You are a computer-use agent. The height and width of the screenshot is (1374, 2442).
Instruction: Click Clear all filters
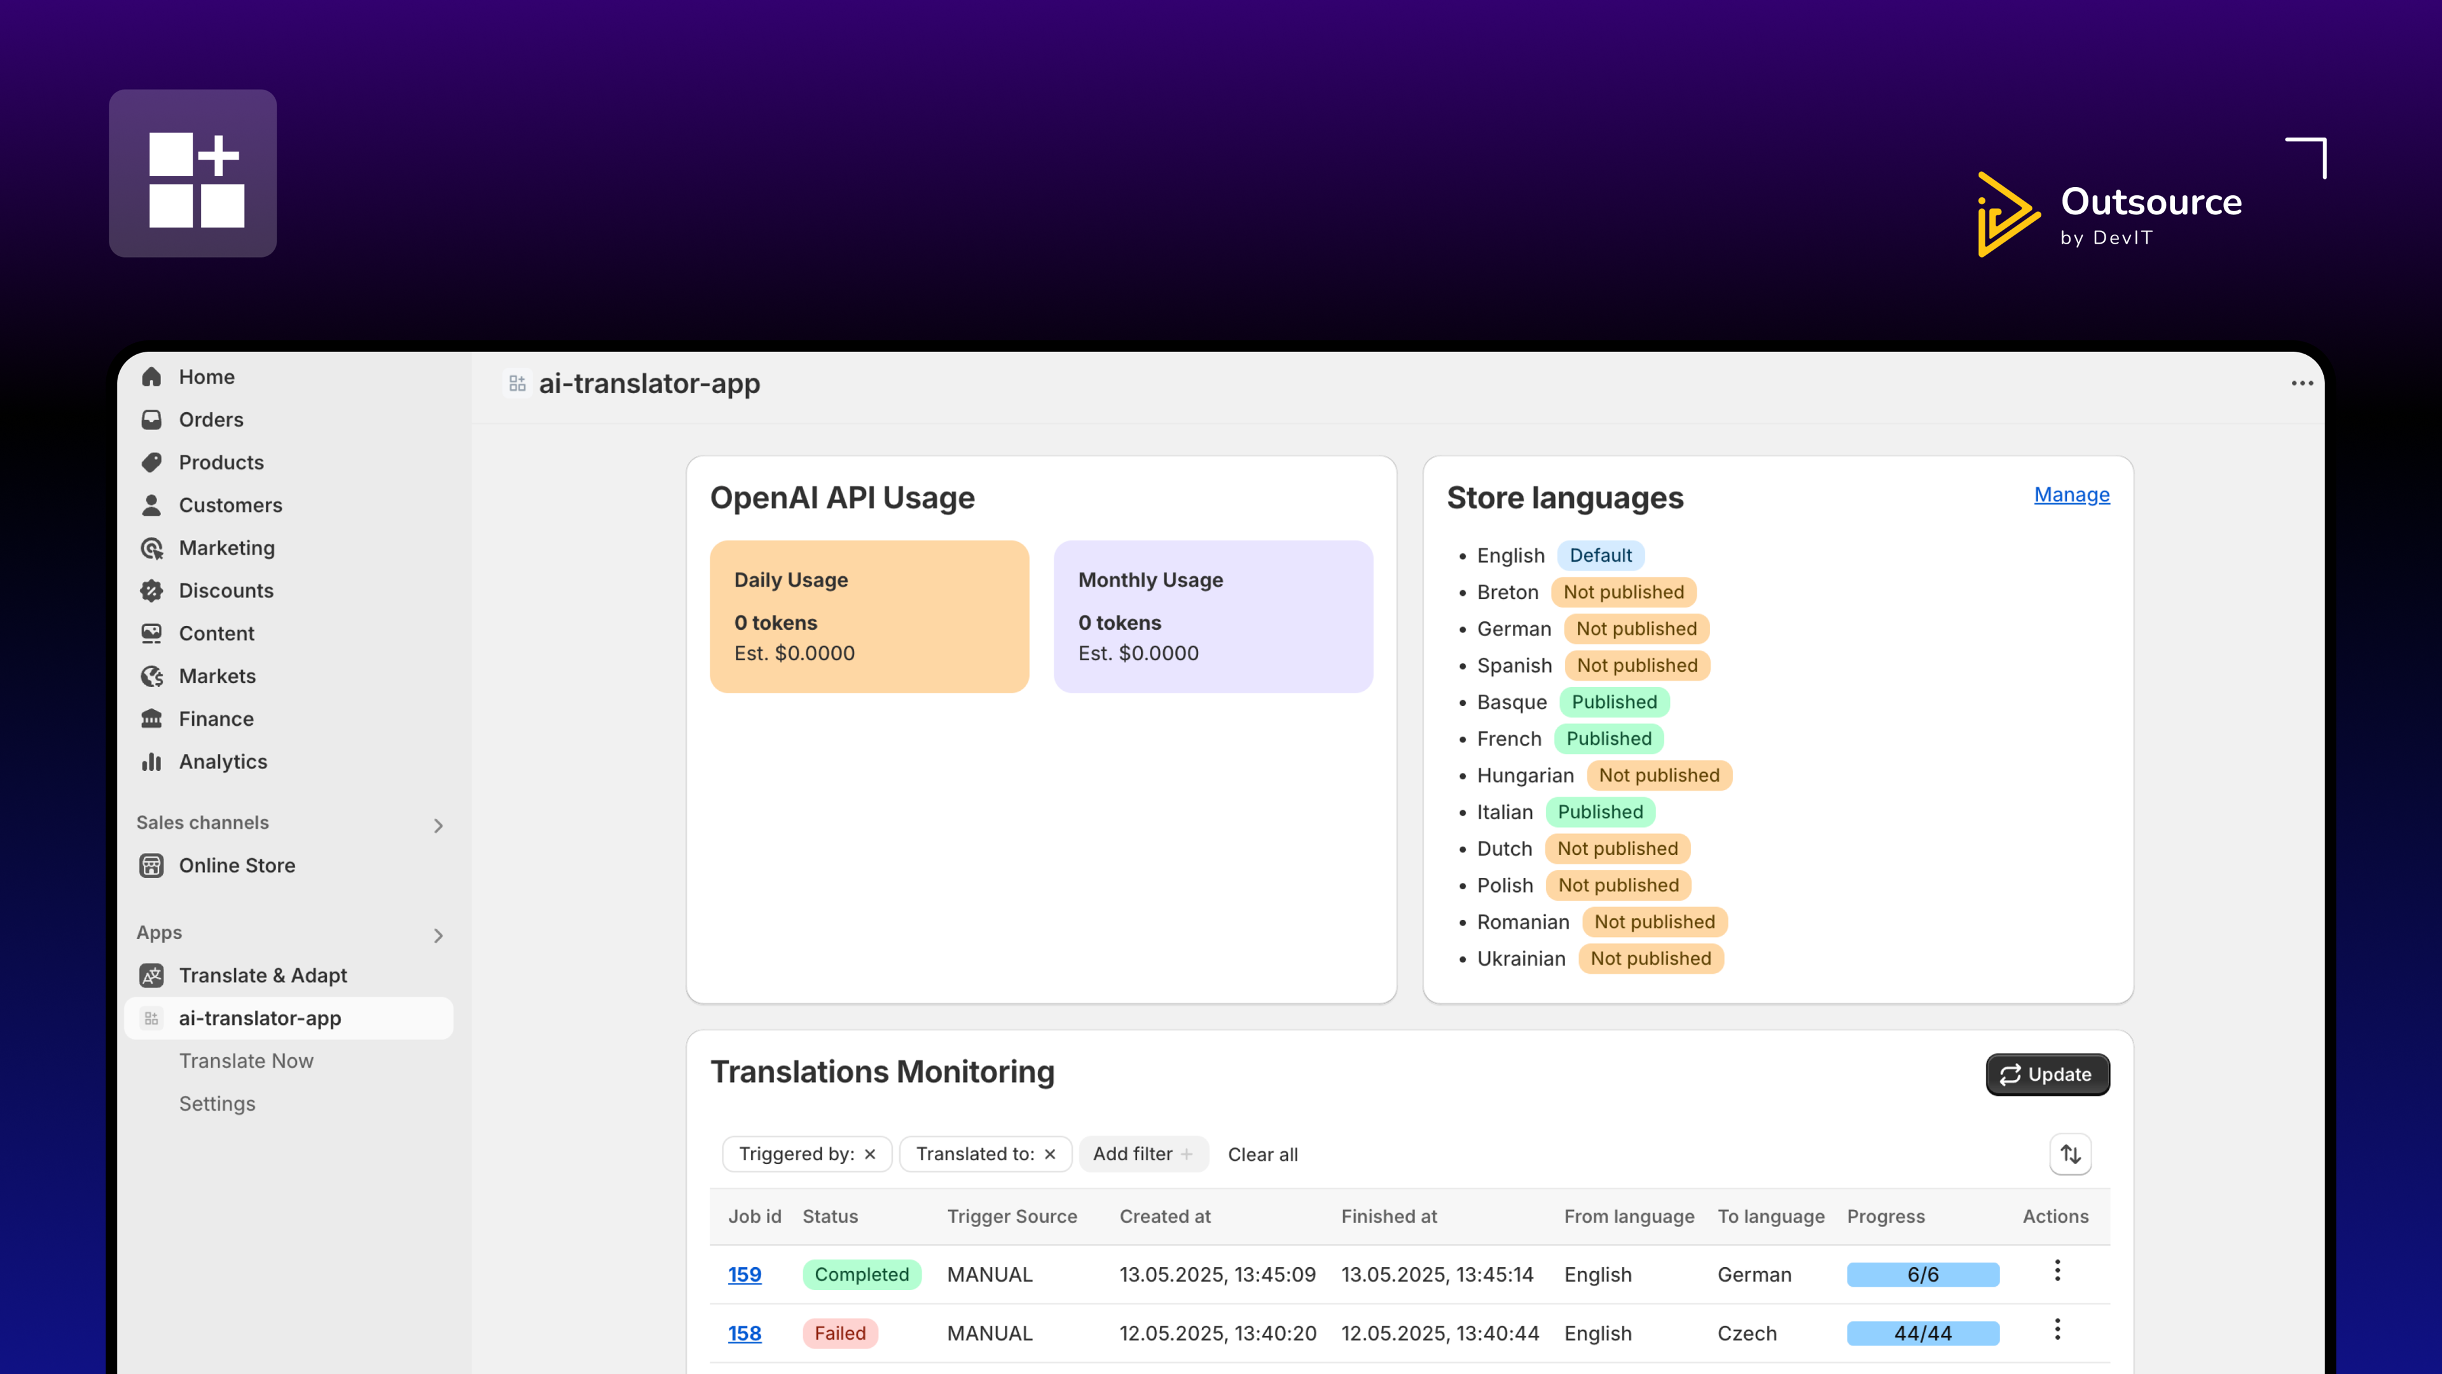coord(1263,1154)
